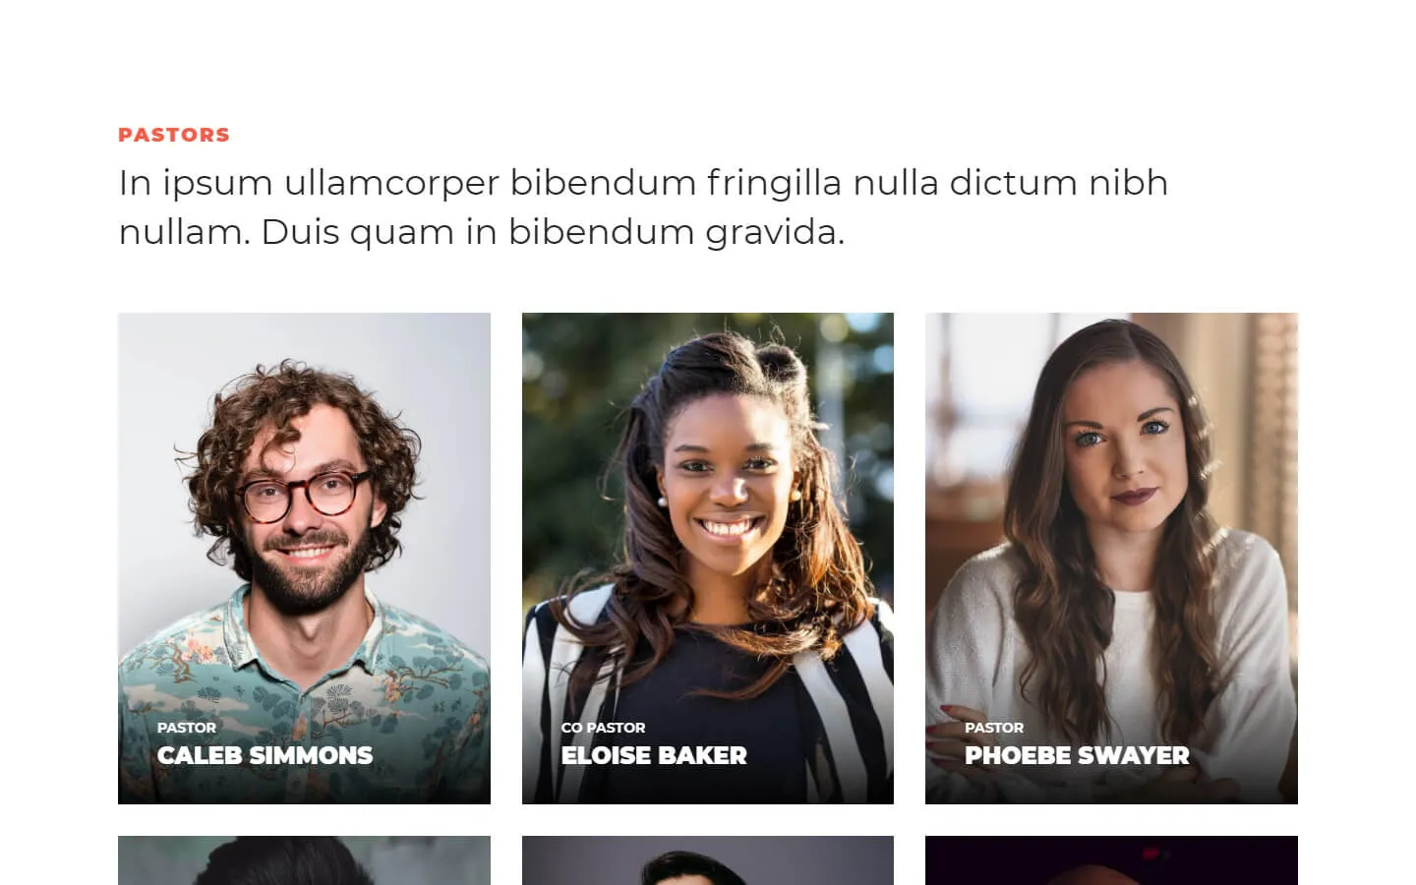Click the orange PASTORS section heading
Screen dimensions: 1416x885
(x=174, y=135)
